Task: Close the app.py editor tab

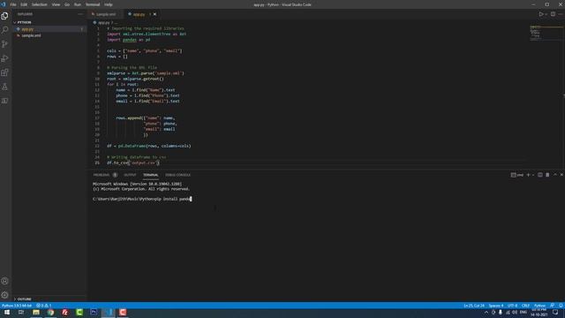Action: (154, 14)
